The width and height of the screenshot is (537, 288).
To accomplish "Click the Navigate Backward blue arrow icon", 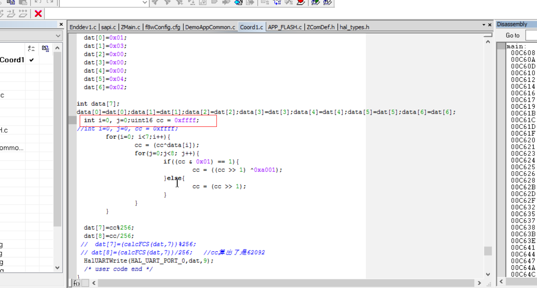I will 238,2.
